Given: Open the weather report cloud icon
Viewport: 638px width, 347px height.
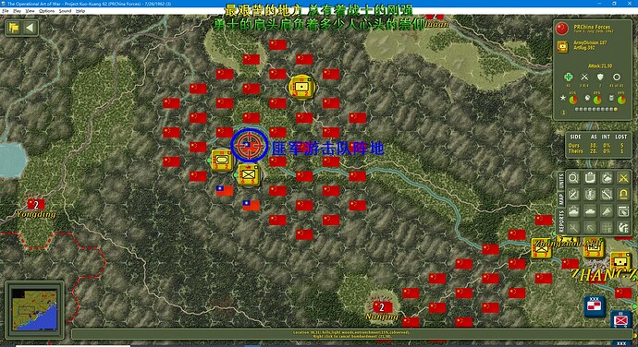Looking at the screenshot, I should click(607, 178).
